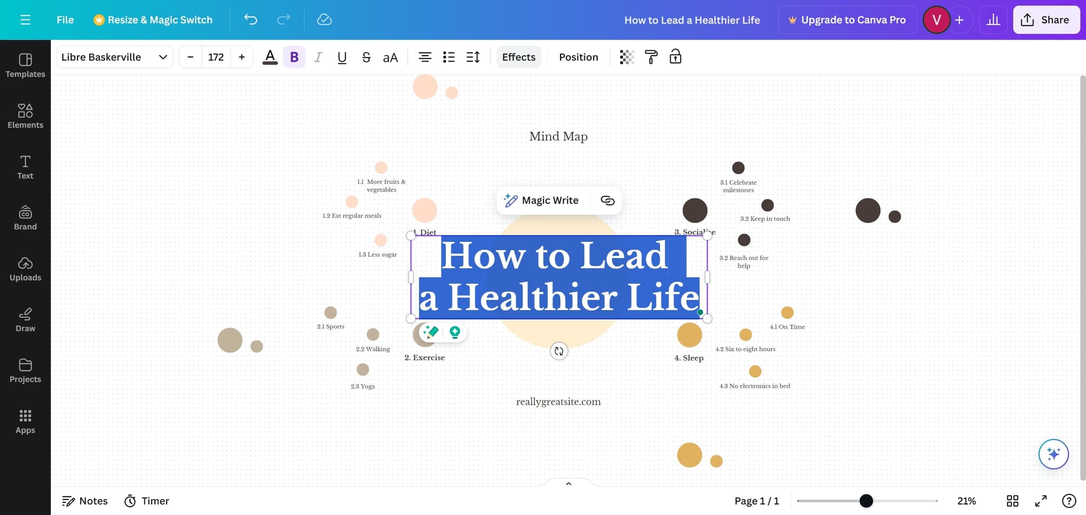Click the Effects button
1086x515 pixels.
click(519, 57)
